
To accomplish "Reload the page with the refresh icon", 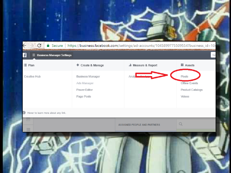I will tap(39, 45).
